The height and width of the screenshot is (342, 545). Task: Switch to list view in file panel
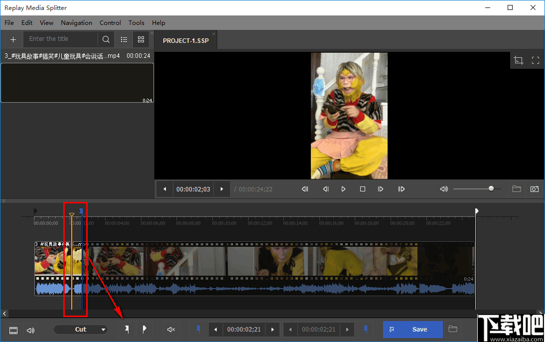(124, 39)
